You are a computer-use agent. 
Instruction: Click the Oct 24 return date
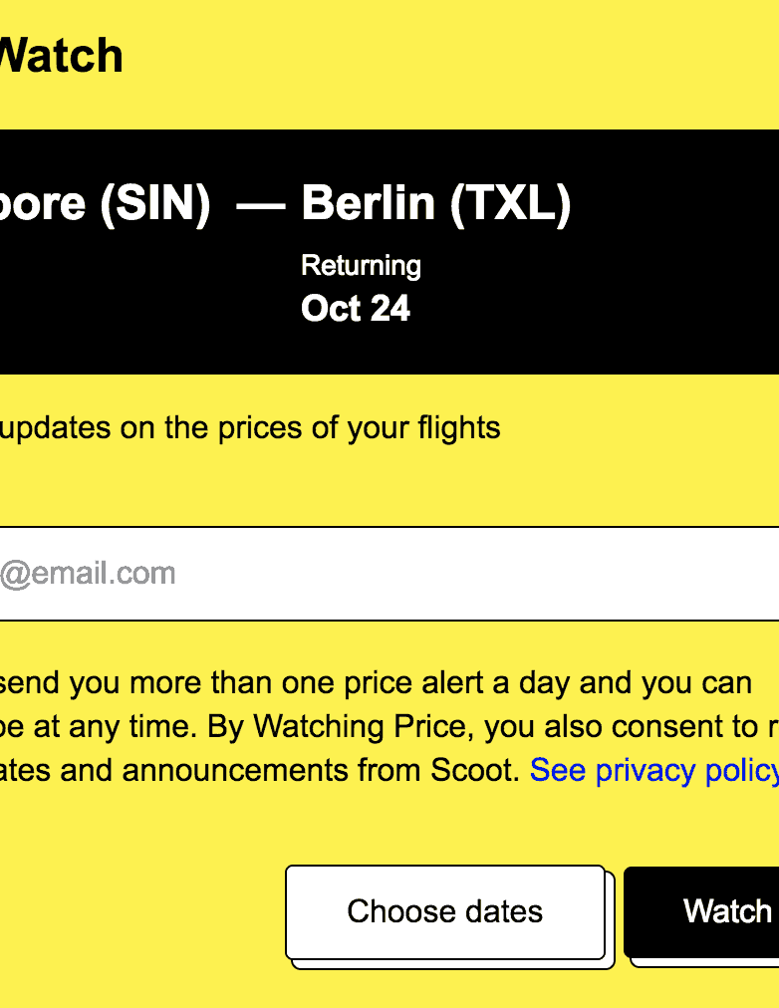pos(356,309)
